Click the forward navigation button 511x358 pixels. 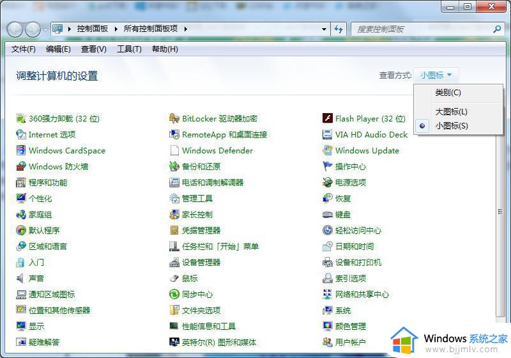(x=33, y=29)
